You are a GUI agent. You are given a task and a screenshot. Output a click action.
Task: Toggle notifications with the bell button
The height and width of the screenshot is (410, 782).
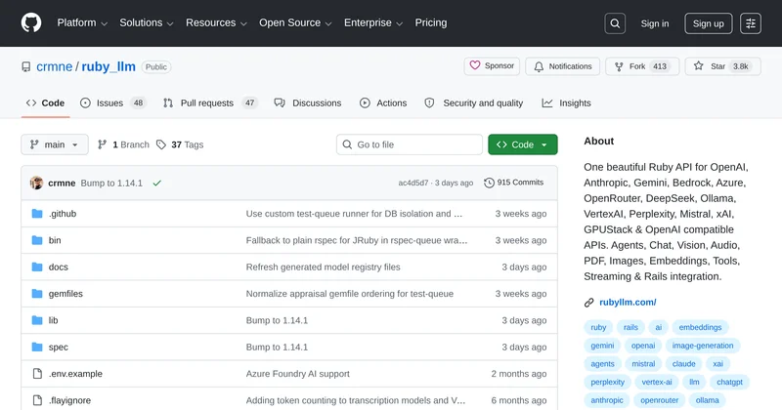point(562,66)
